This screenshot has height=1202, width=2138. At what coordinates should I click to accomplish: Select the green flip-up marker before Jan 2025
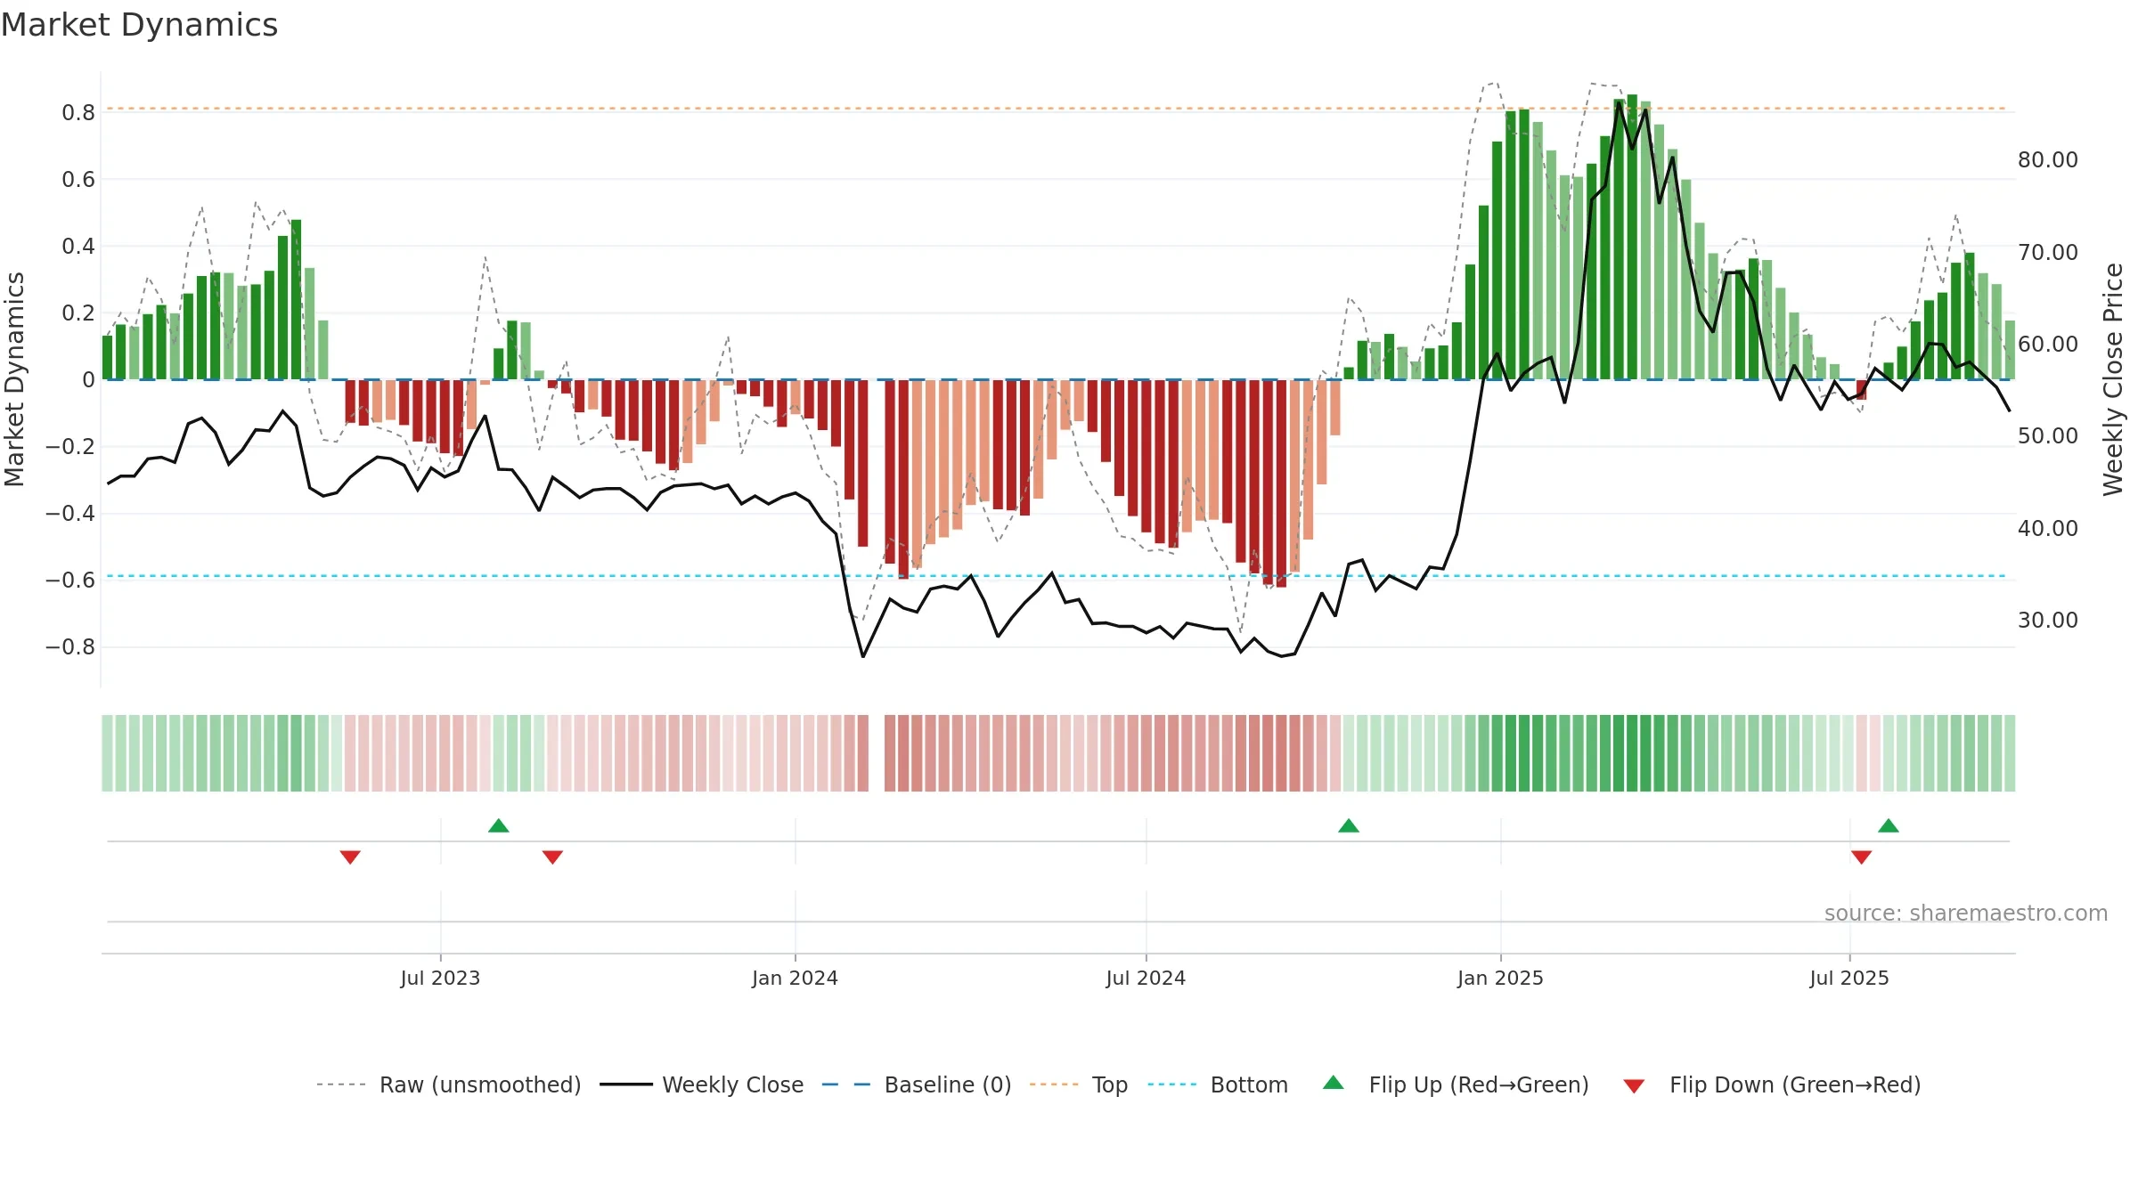pyautogui.click(x=1349, y=825)
